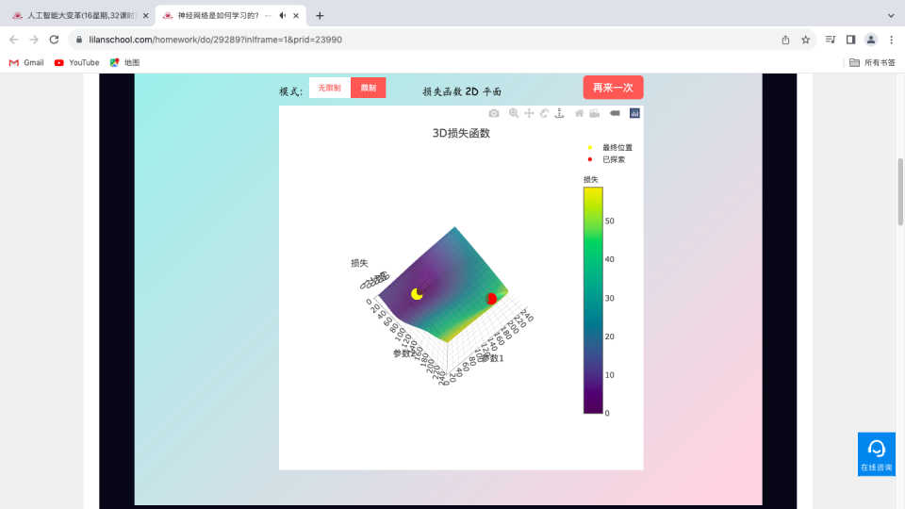905x509 pixels.
Task: Close the 神经网络是如何学习的 tab
Action: pyautogui.click(x=296, y=16)
